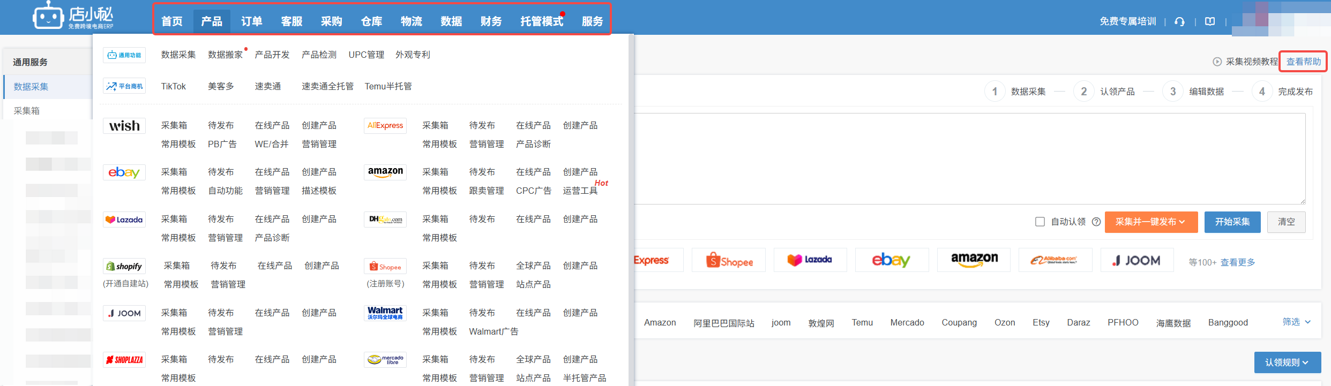The height and width of the screenshot is (386, 1331).
Task: Click the JOOM logo in product menu
Action: [x=124, y=313]
